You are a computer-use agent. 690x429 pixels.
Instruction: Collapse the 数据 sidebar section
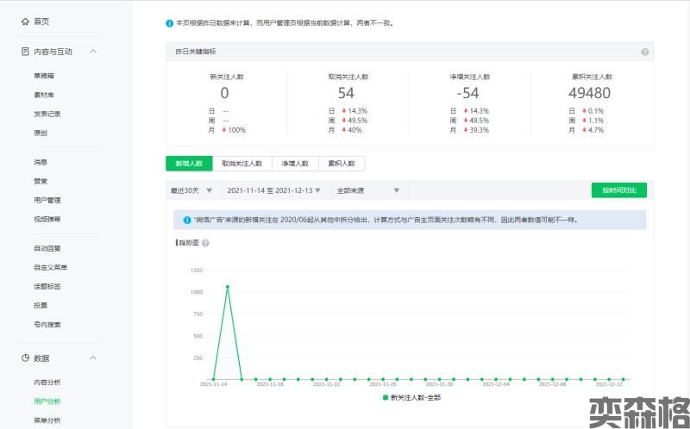[x=93, y=358]
